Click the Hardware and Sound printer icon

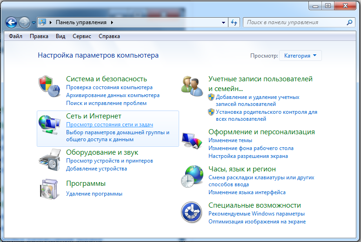(49, 159)
